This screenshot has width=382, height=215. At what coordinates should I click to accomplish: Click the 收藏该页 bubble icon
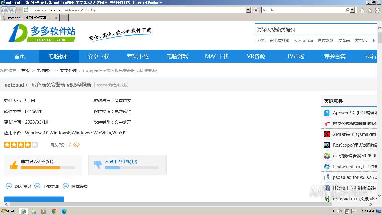66,186
